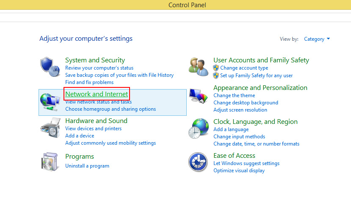The image size is (351, 224).
Task: Click the System and Security shield icon
Action: 50,67
